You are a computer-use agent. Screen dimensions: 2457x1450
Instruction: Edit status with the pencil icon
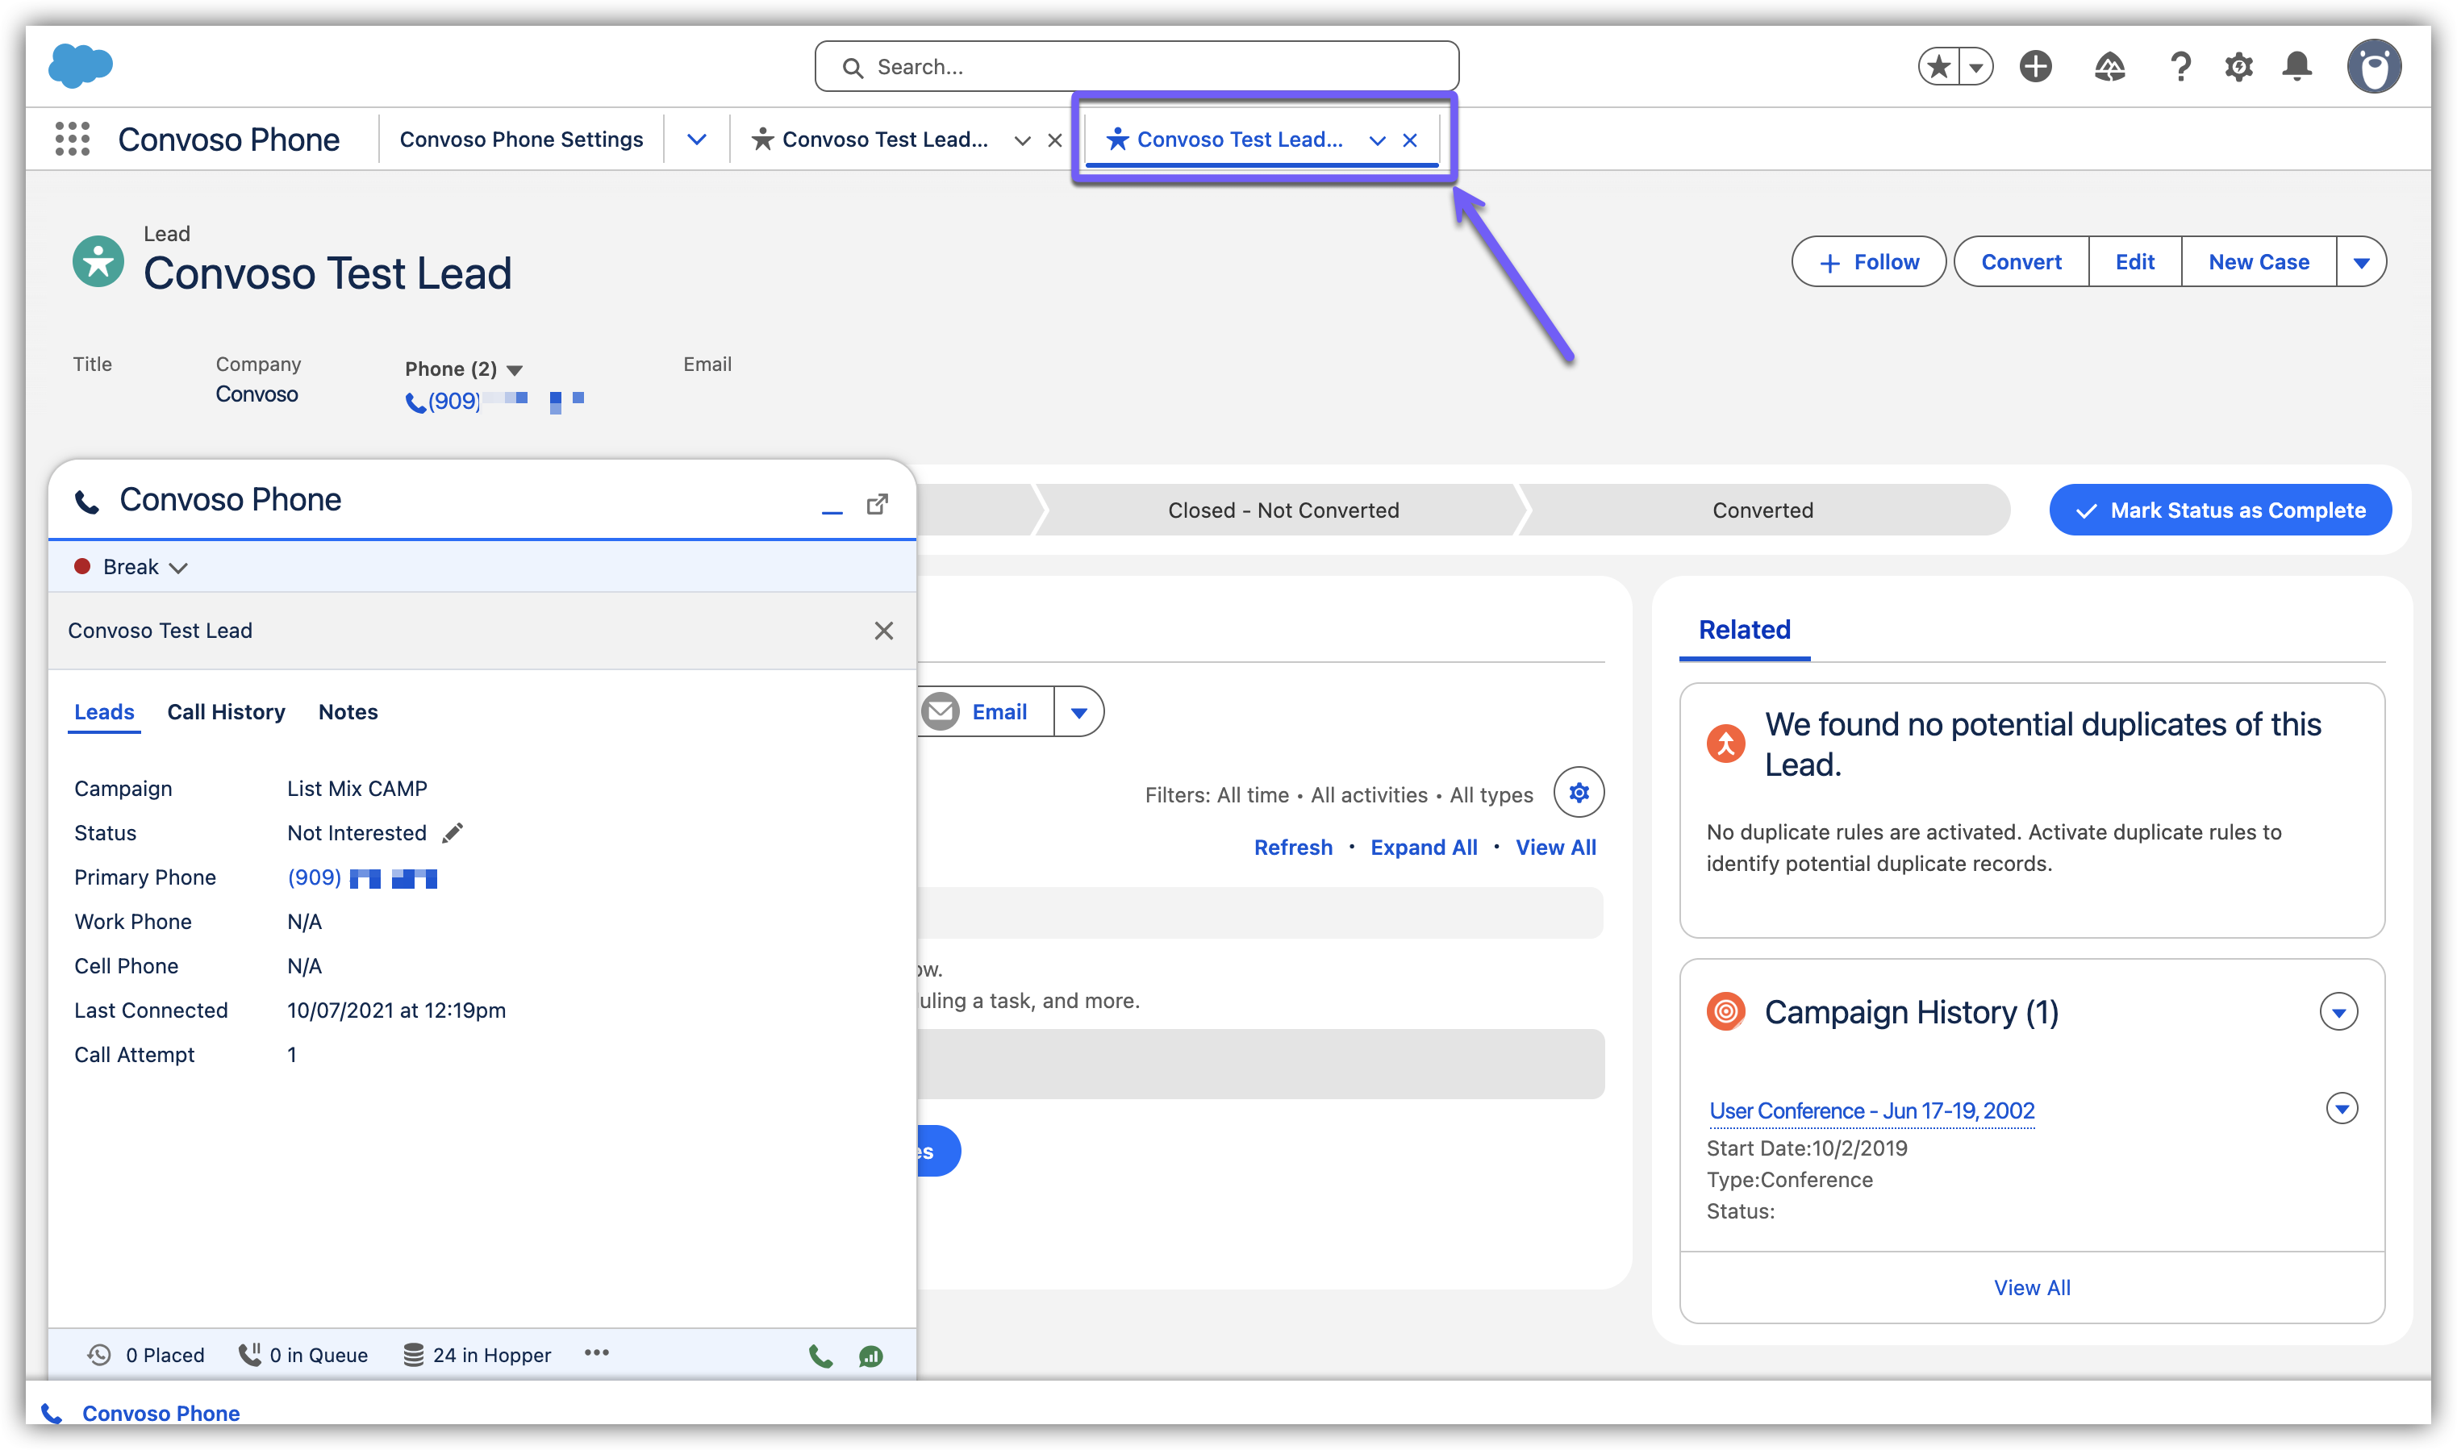pyautogui.click(x=453, y=832)
